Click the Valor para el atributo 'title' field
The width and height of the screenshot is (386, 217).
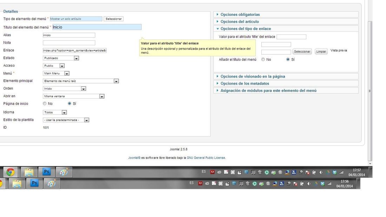click(x=292, y=37)
